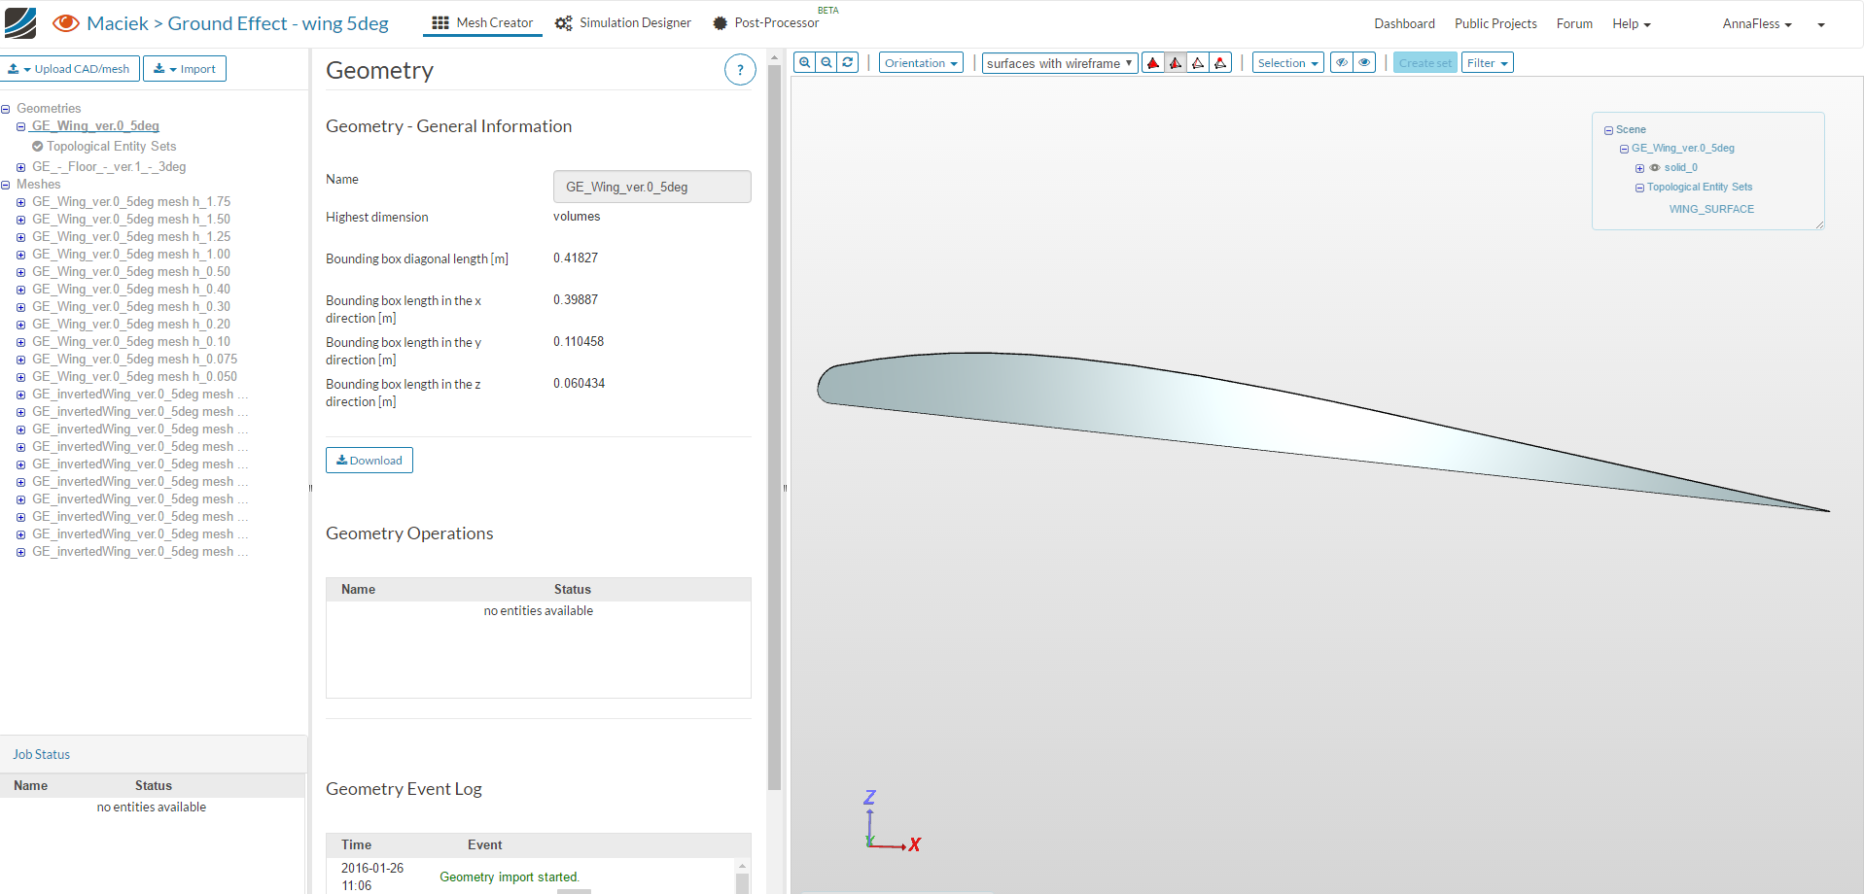Toggle the Topological Entity Sets checkmark
The height and width of the screenshot is (894, 1864).
[x=37, y=146]
